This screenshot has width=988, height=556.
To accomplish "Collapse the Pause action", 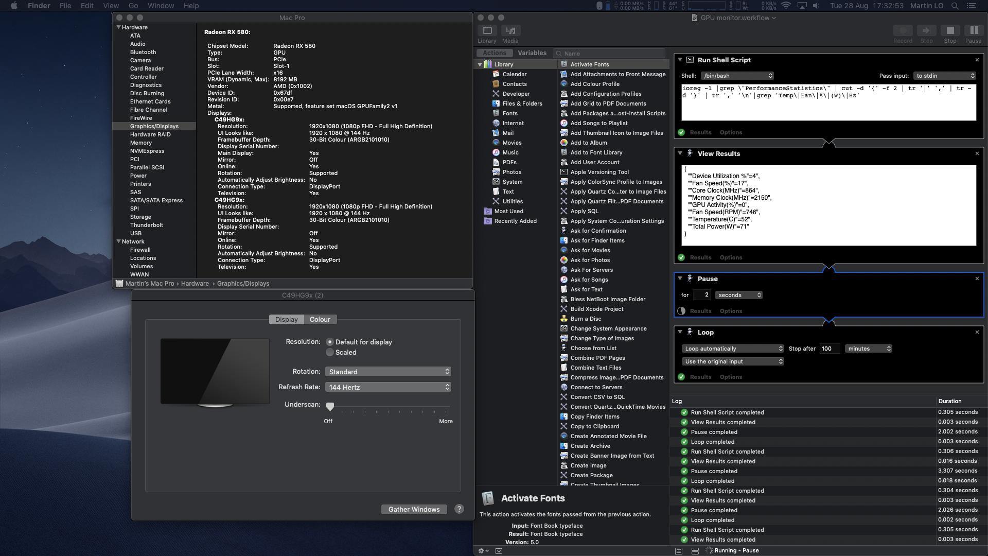I will (x=680, y=279).
